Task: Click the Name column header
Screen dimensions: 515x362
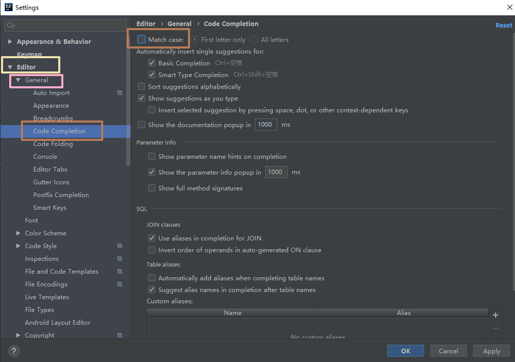Action: tap(232, 313)
